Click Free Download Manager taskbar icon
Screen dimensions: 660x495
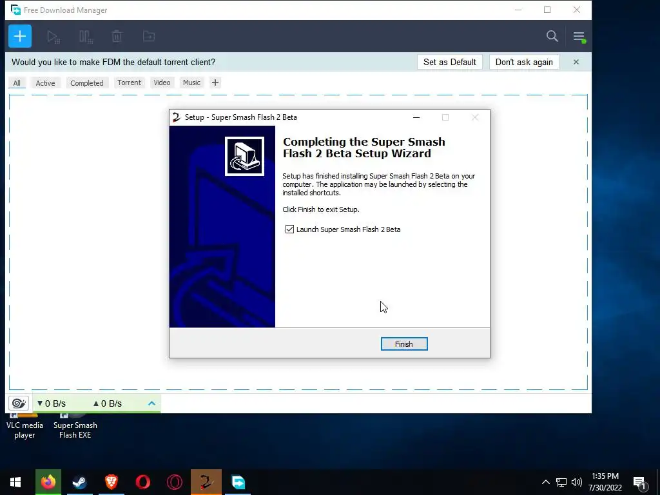coord(238,482)
